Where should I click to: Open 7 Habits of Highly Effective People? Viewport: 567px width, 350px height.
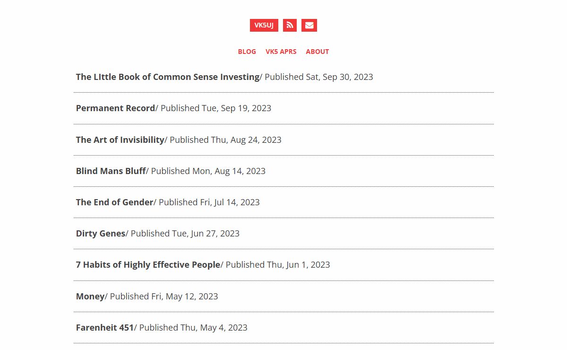(x=148, y=264)
